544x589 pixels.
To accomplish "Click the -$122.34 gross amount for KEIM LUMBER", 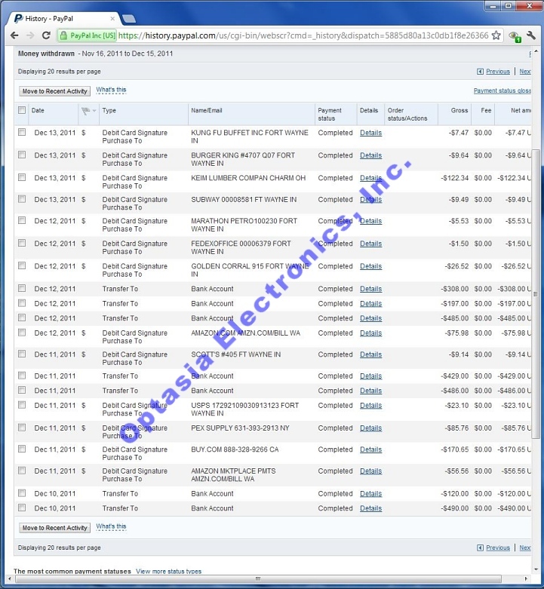I will pos(454,178).
